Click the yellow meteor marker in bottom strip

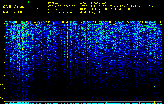pyautogui.click(x=154, y=102)
